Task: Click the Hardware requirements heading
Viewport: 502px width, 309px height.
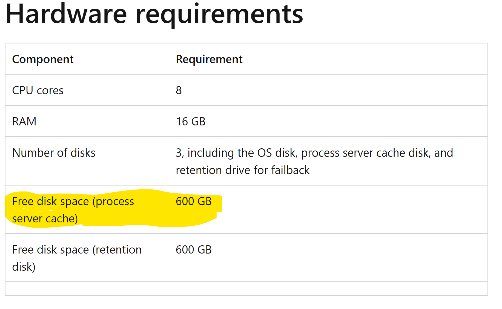Action: pyautogui.click(x=154, y=14)
